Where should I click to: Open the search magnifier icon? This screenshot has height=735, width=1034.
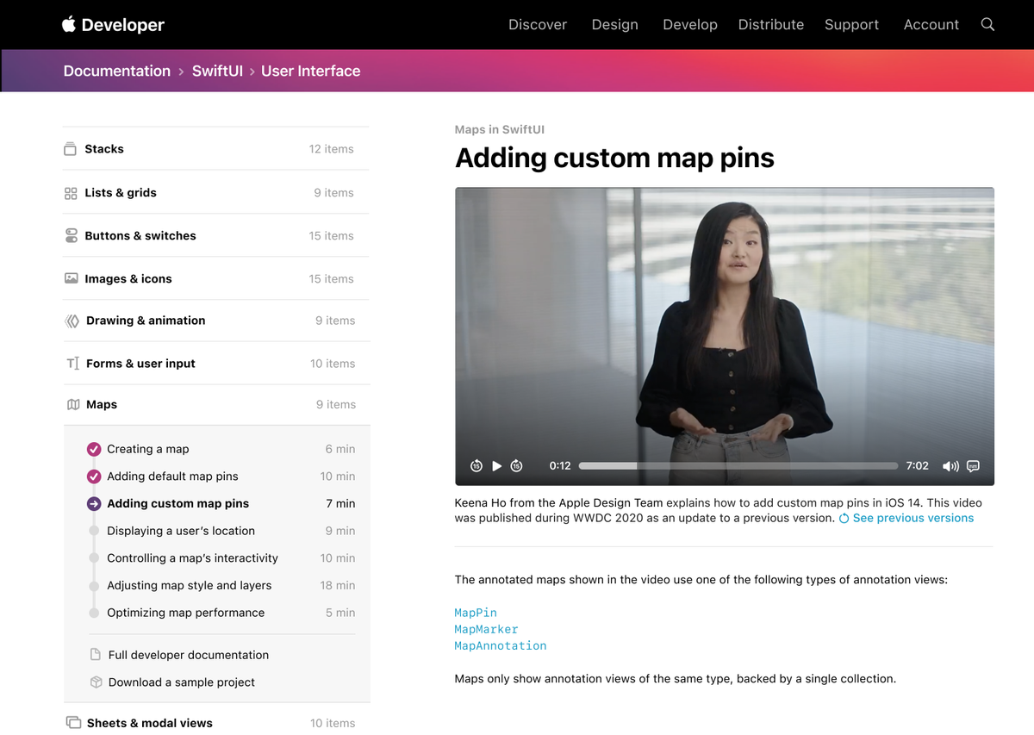pos(987,24)
